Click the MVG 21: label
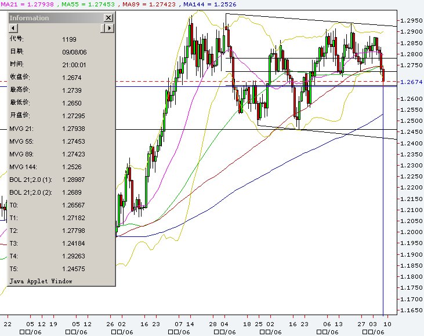Image resolution: width=424 pixels, height=336 pixels. 21,129
